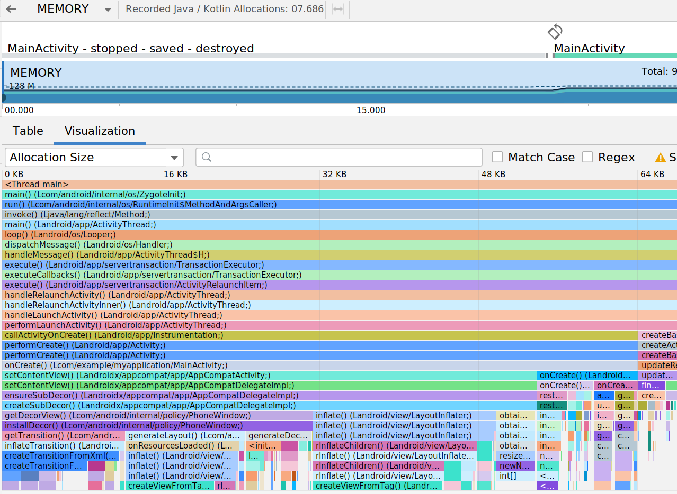Image resolution: width=677 pixels, height=494 pixels.
Task: Click the yellow warning triangle icon
Action: click(x=660, y=158)
